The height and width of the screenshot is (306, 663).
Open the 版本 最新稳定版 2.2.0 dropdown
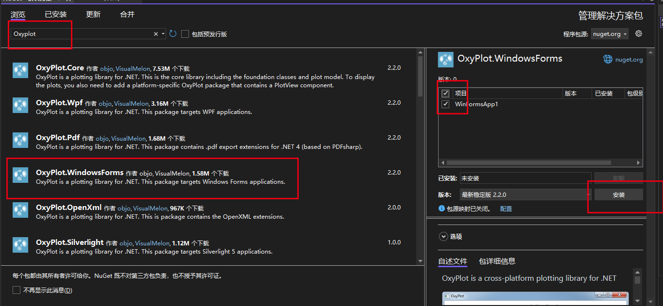[525, 194]
